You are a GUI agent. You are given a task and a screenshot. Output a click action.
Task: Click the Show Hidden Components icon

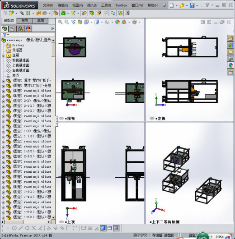tap(56, 13)
